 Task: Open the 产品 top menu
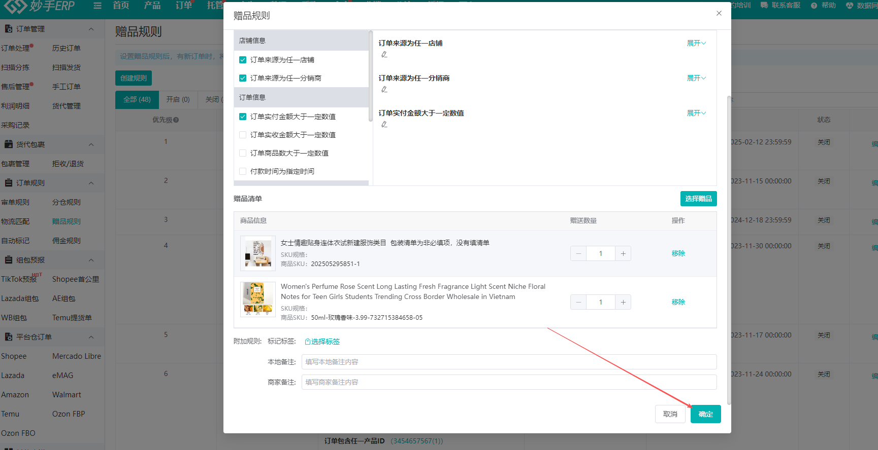pos(152,5)
